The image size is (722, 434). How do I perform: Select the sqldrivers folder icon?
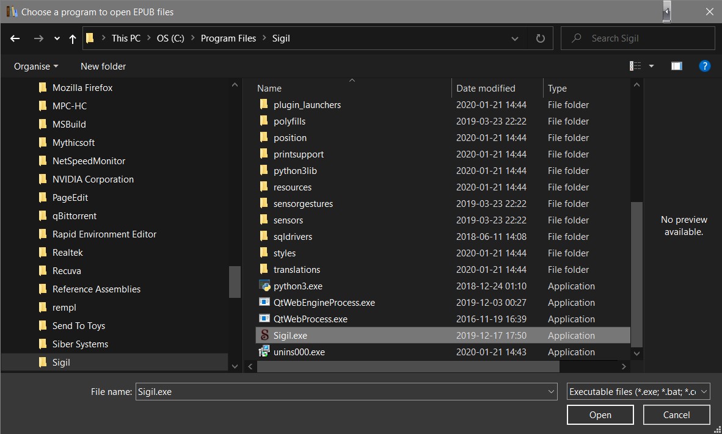(264, 237)
